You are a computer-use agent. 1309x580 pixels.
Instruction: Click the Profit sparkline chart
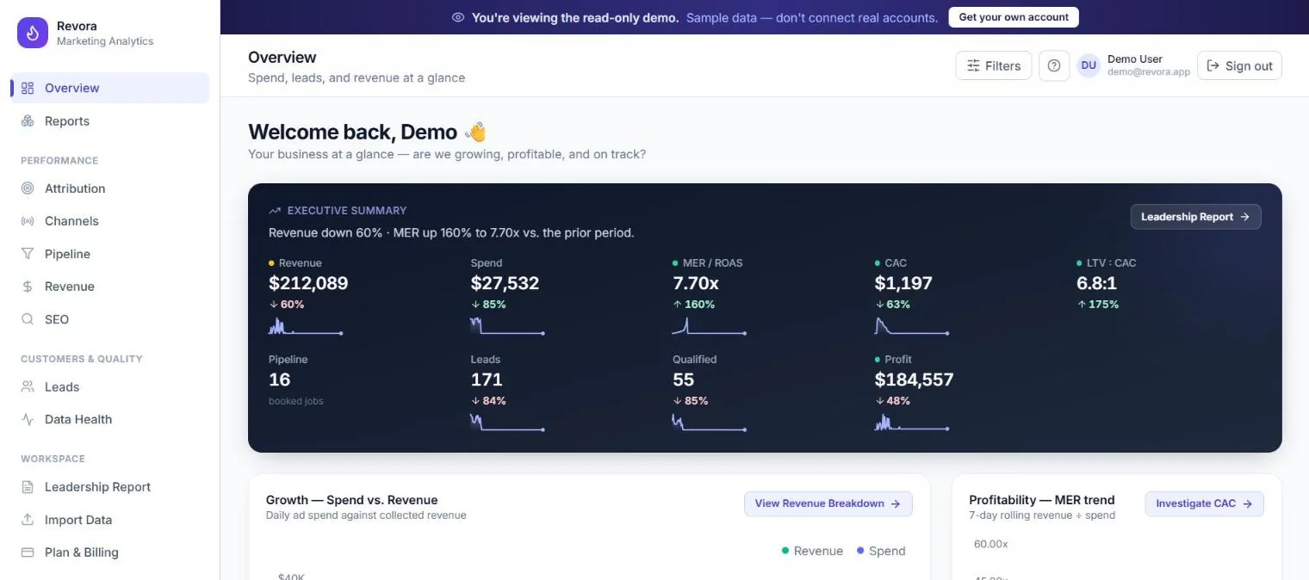[x=912, y=423]
